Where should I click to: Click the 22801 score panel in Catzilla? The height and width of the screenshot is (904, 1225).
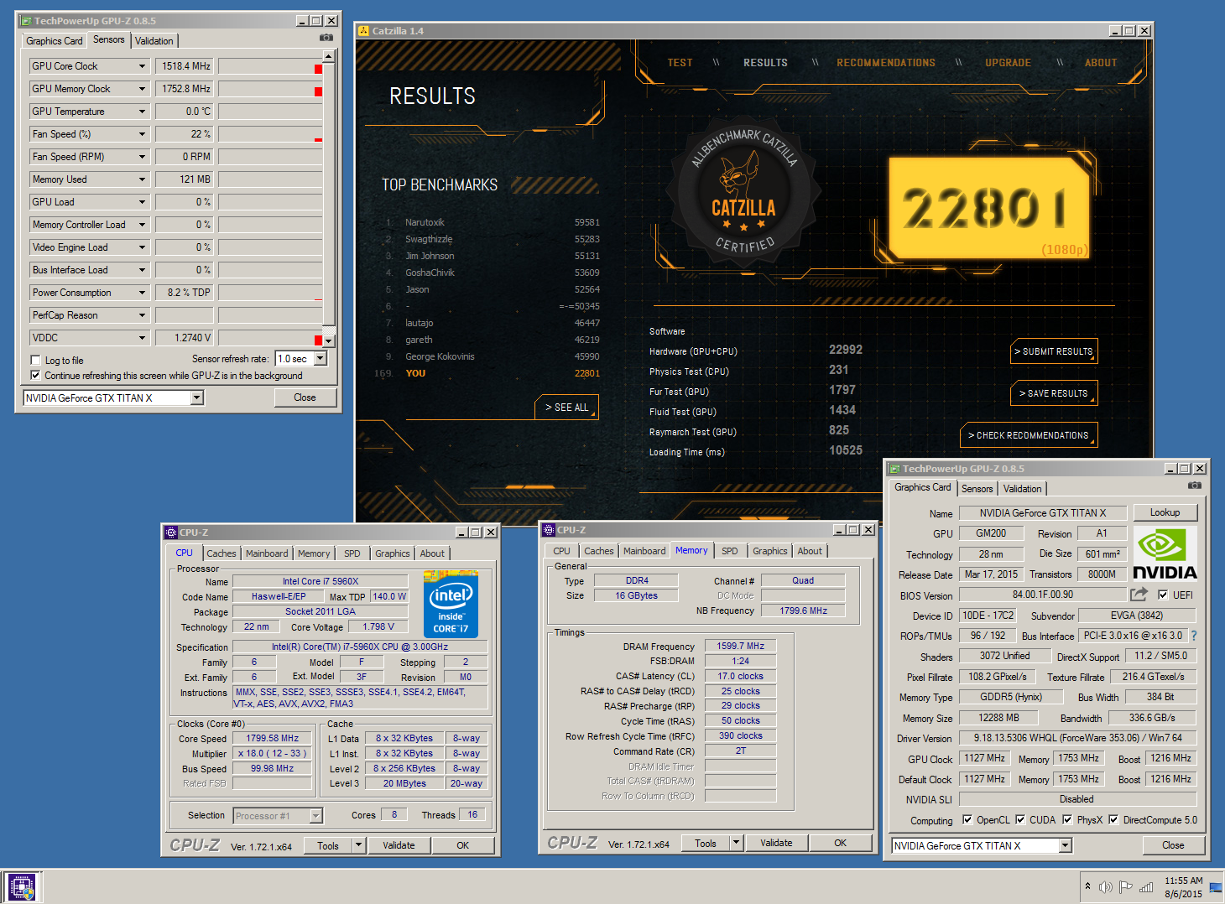coord(989,207)
